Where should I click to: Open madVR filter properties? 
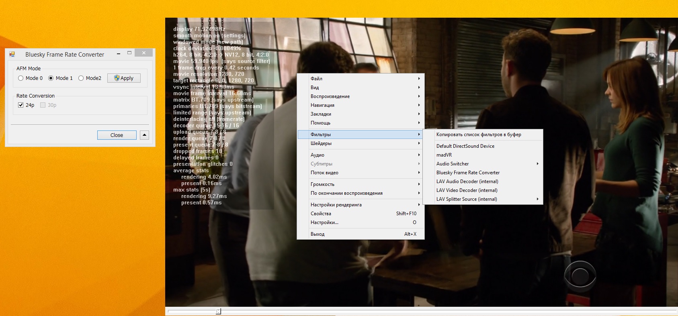444,155
